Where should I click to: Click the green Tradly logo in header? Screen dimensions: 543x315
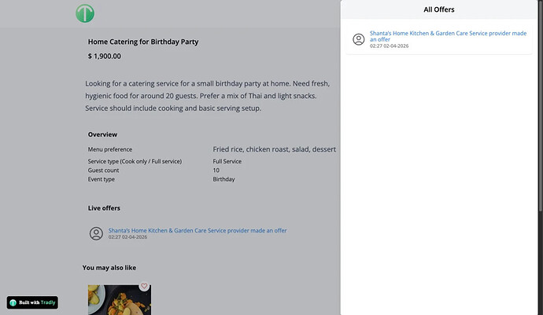[85, 13]
